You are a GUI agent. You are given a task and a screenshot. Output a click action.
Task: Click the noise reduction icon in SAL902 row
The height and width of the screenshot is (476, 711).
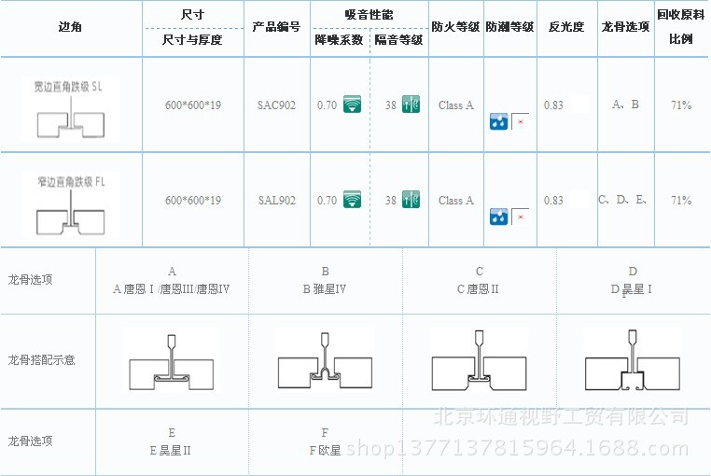352,200
